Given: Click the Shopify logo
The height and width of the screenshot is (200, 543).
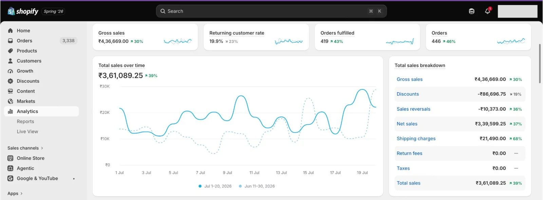Looking at the screenshot, I should click(x=23, y=11).
